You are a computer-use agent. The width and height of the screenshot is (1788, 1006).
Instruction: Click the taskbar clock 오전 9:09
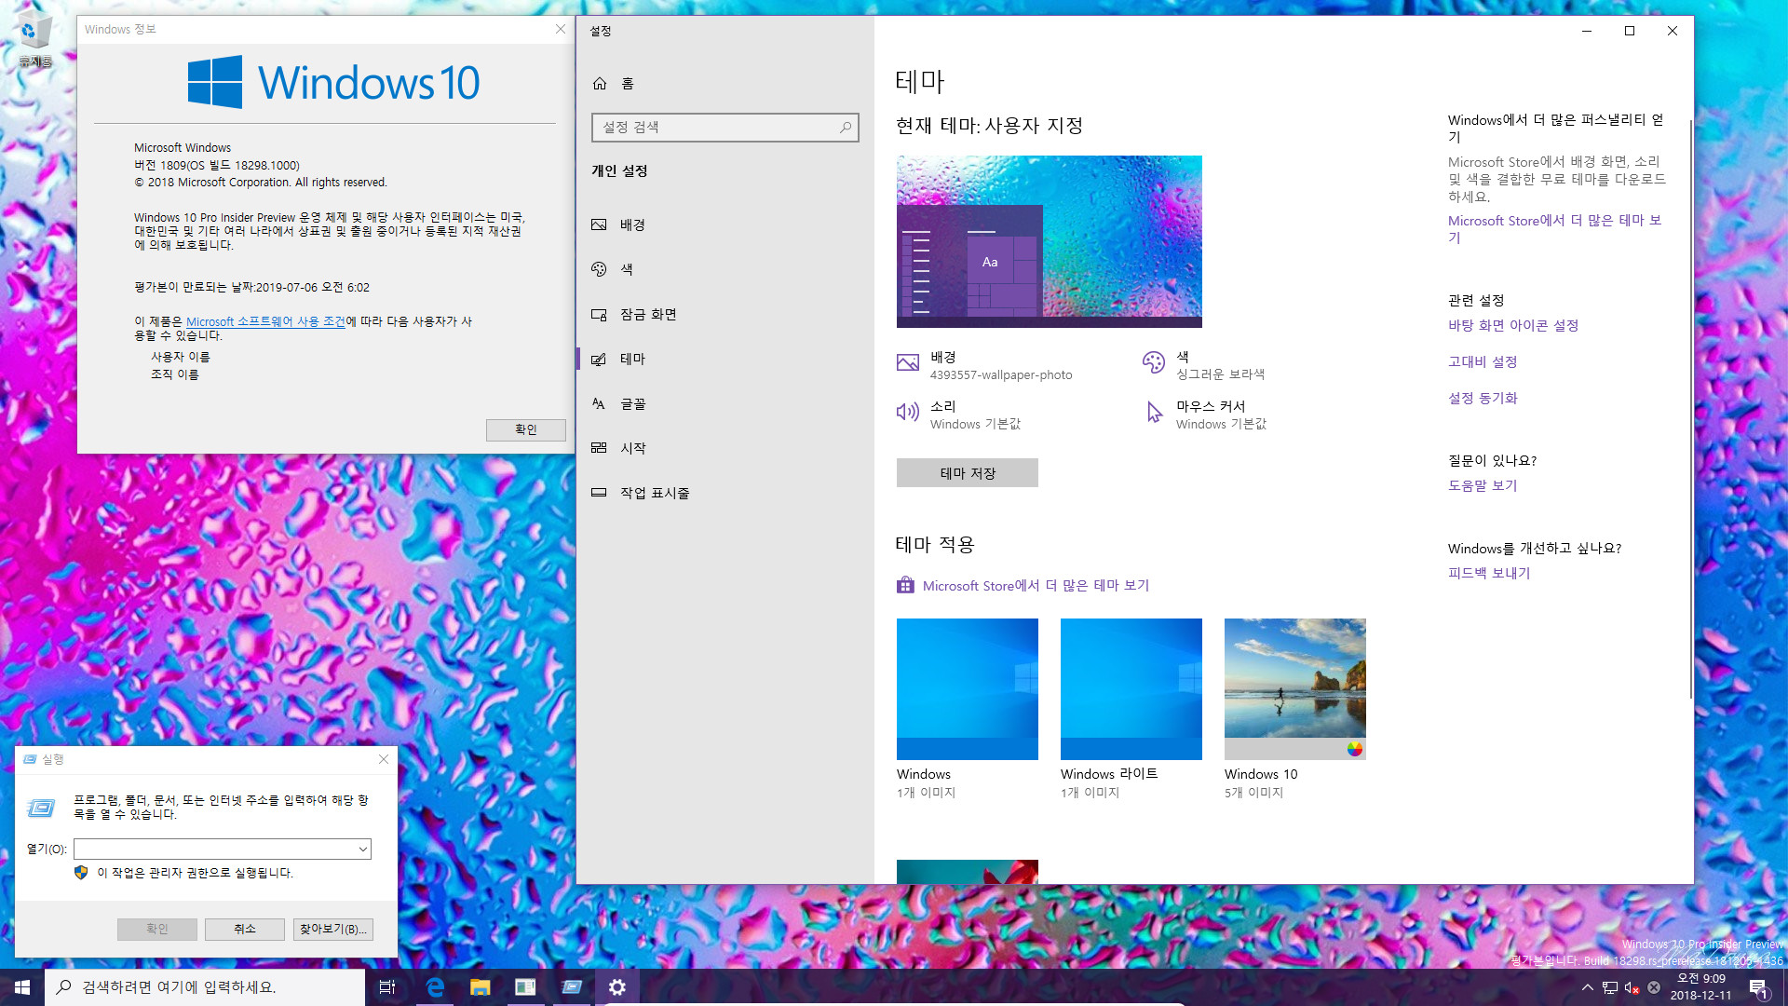(1700, 987)
